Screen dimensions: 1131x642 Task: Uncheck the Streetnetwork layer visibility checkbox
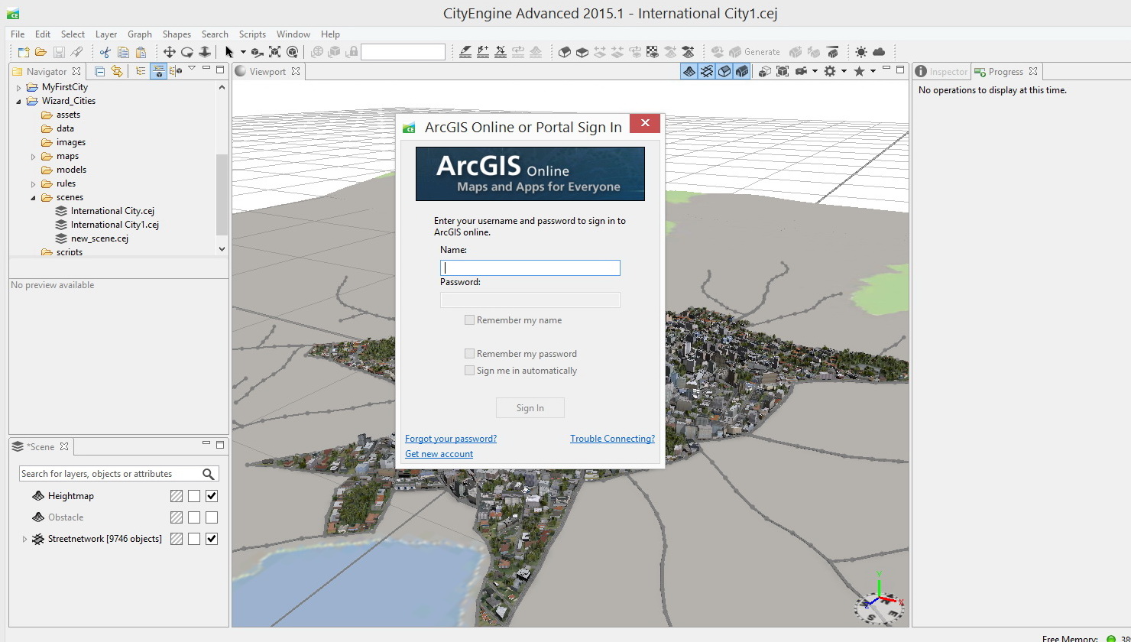point(212,539)
